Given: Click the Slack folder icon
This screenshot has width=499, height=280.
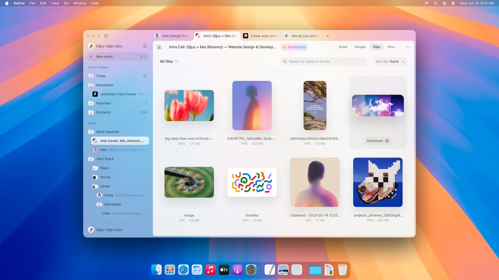Looking at the screenshot, I should [95, 168].
